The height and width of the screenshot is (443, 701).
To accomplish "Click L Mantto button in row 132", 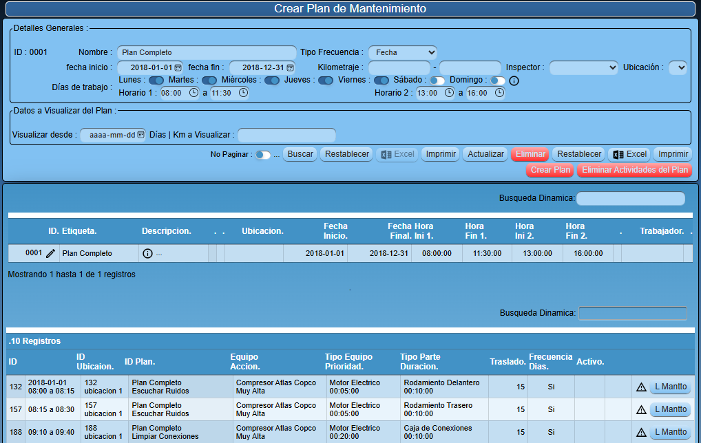I will (671, 387).
